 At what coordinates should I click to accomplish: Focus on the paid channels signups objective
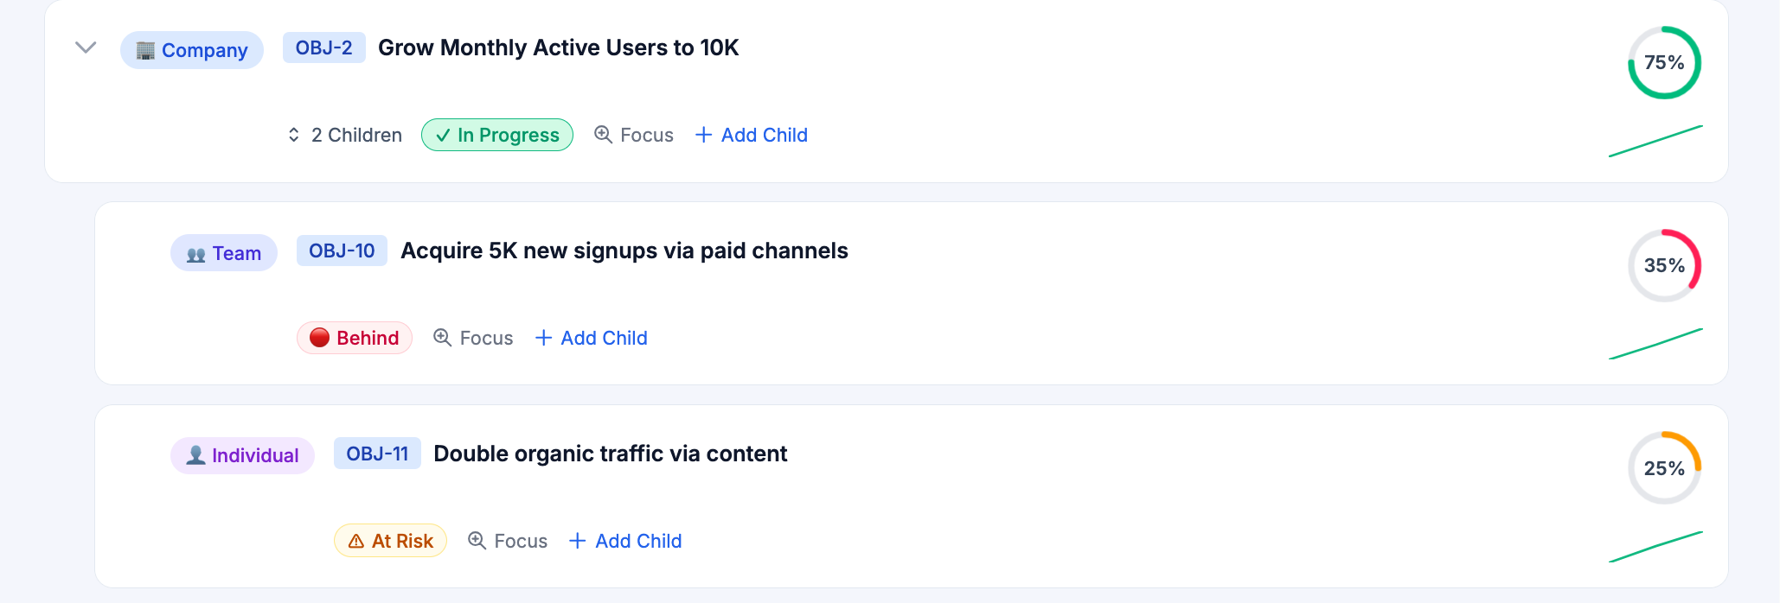click(473, 338)
